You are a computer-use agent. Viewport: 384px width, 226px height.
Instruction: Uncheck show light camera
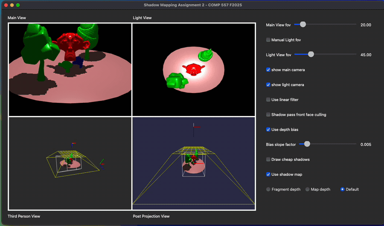pyautogui.click(x=268, y=85)
